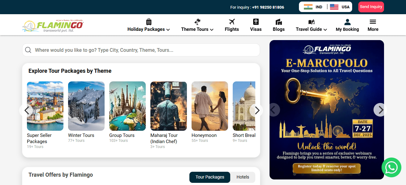The image size is (406, 185).
Task: Open WhatsApp chat floating button
Action: pos(391,167)
